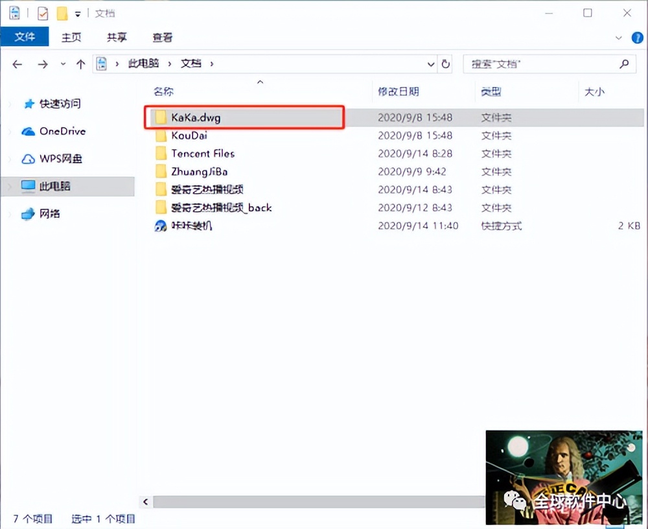
Task: Click the Back navigation arrow
Action: (x=17, y=64)
